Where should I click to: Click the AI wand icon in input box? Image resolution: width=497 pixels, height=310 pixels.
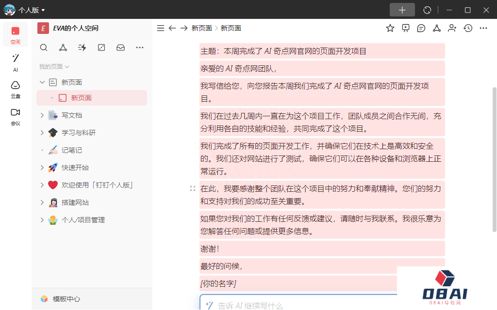[209, 305]
